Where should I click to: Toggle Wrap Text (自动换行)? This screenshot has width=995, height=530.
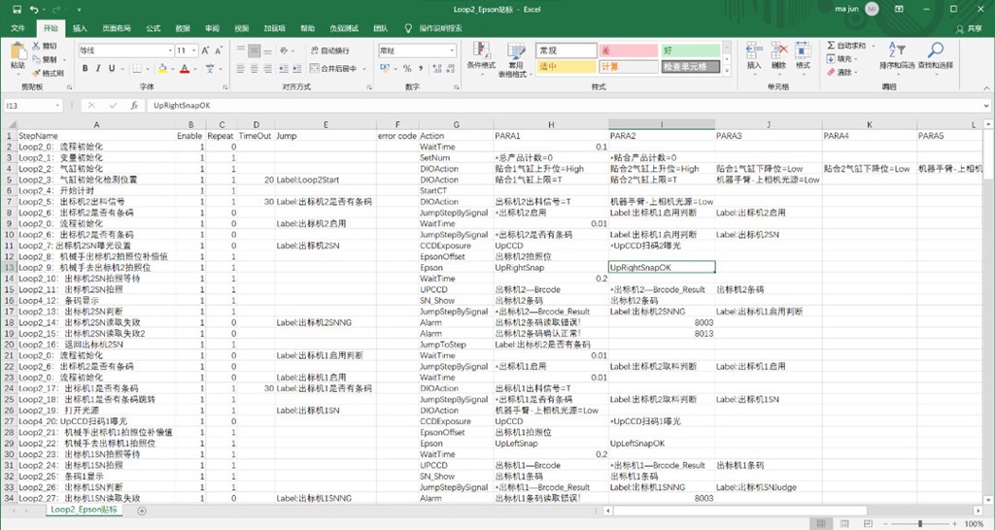(329, 50)
